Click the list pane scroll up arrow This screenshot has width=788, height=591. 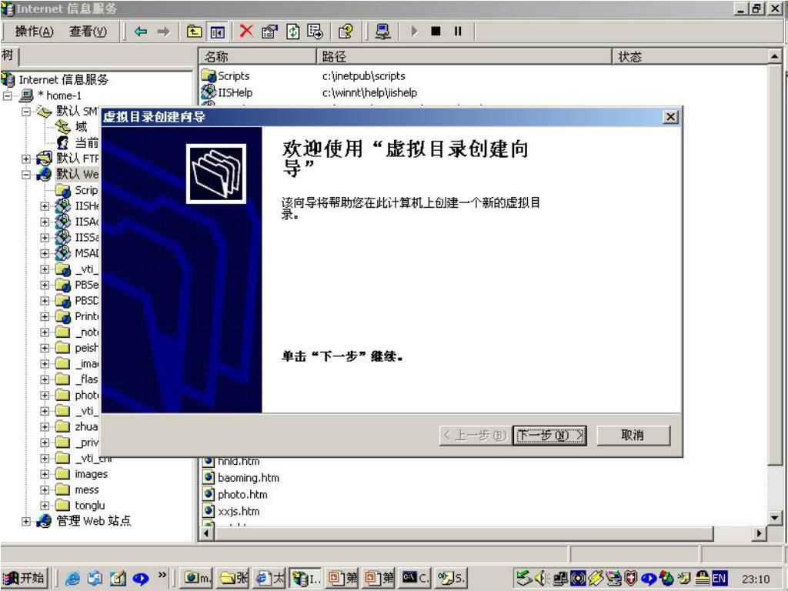tap(774, 56)
